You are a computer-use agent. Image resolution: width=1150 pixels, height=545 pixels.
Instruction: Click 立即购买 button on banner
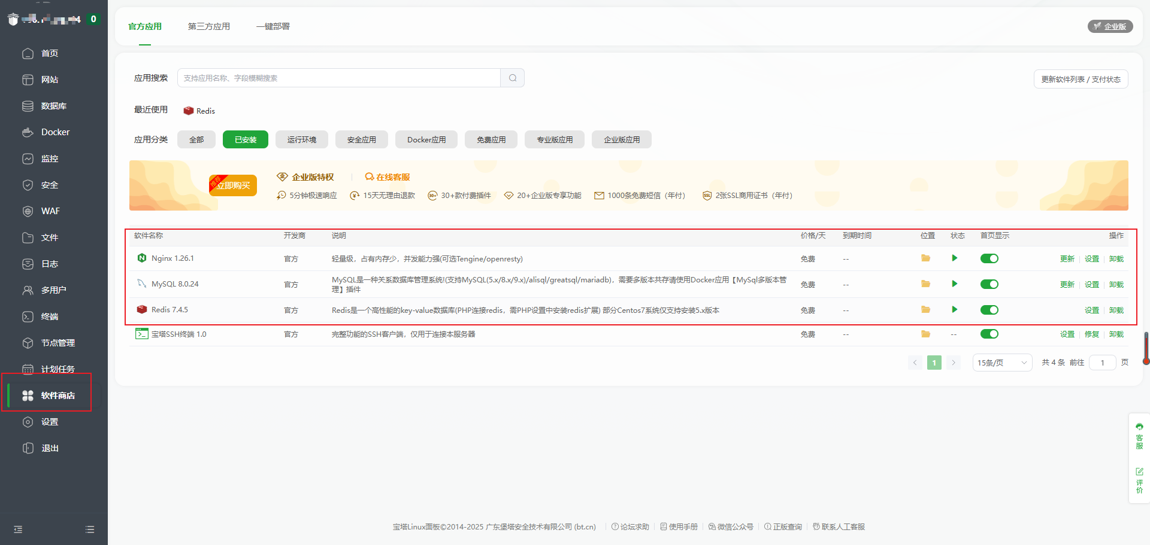[x=233, y=185]
